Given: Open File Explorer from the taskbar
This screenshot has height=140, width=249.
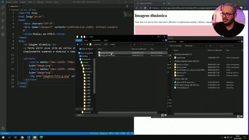Looking at the screenshot, I should click(35, 137).
